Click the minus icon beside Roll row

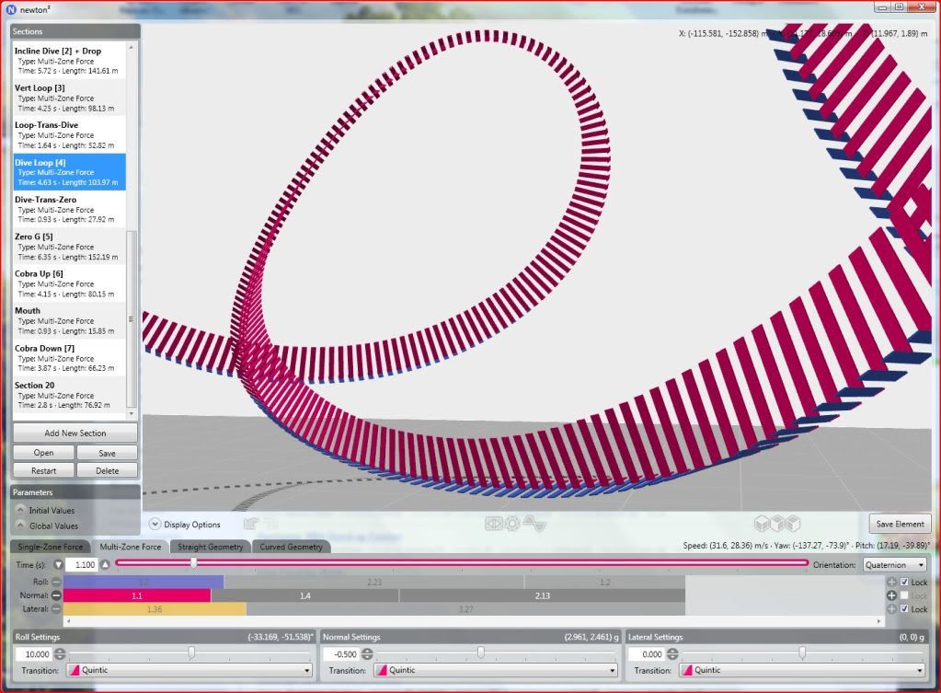point(56,582)
